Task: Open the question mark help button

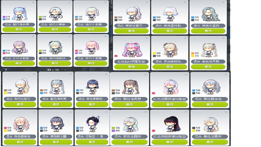Action: 6,70
